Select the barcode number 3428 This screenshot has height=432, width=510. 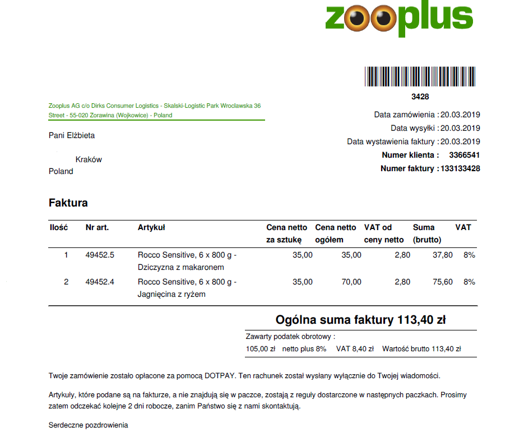420,96
